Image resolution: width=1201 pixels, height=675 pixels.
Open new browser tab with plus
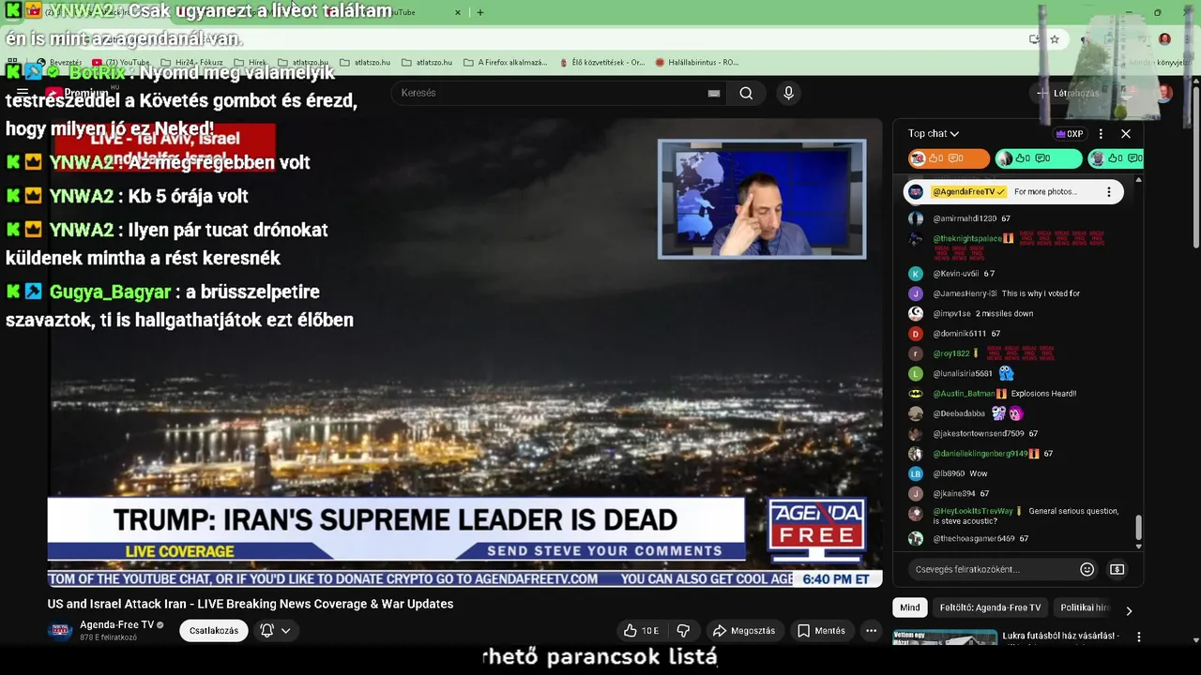(480, 12)
